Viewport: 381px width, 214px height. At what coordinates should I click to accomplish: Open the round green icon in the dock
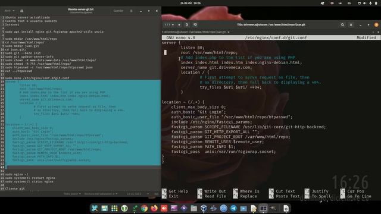[x=124, y=209]
